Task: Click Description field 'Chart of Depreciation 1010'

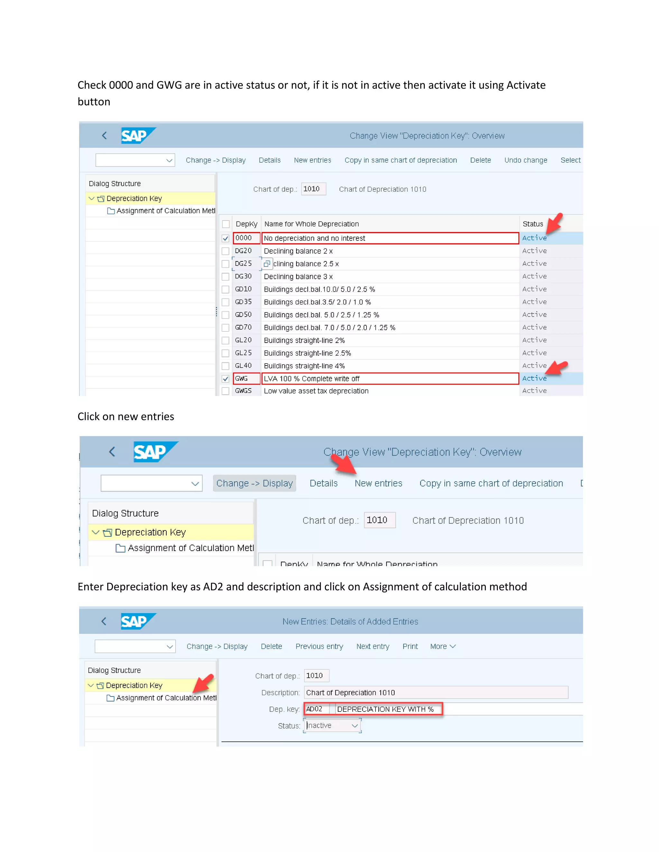Action: coord(436,693)
